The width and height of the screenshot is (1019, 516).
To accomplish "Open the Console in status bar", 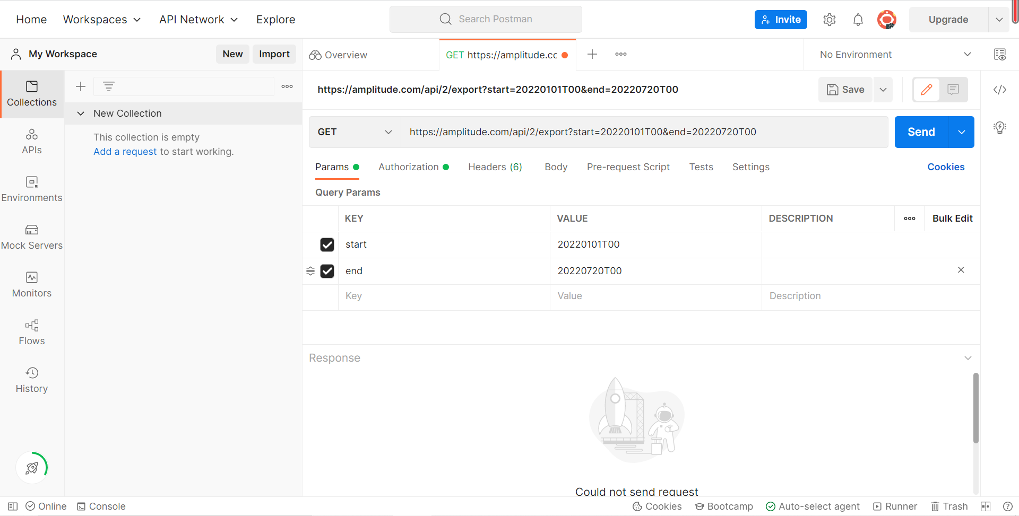I will coord(101,506).
